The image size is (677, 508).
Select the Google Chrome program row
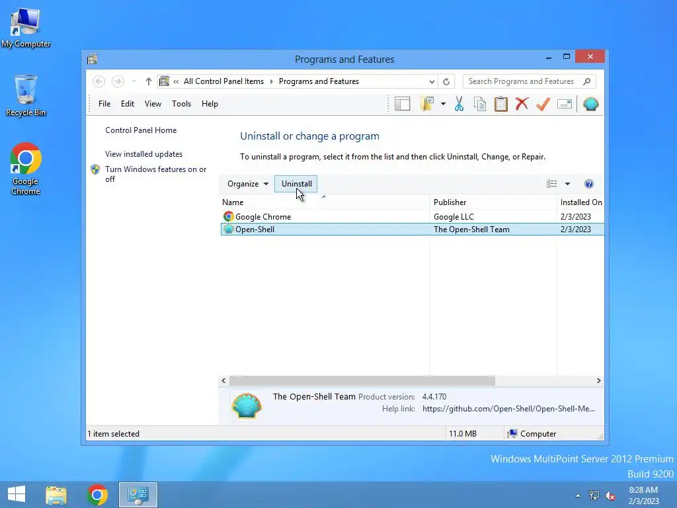click(x=413, y=216)
